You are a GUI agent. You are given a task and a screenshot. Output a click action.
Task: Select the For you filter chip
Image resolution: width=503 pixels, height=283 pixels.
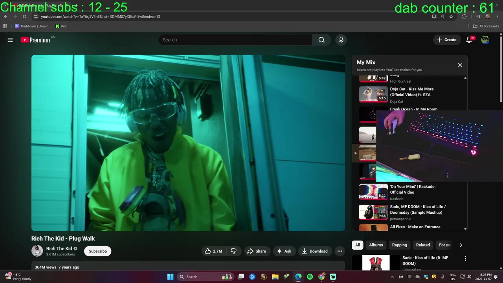[x=445, y=245]
